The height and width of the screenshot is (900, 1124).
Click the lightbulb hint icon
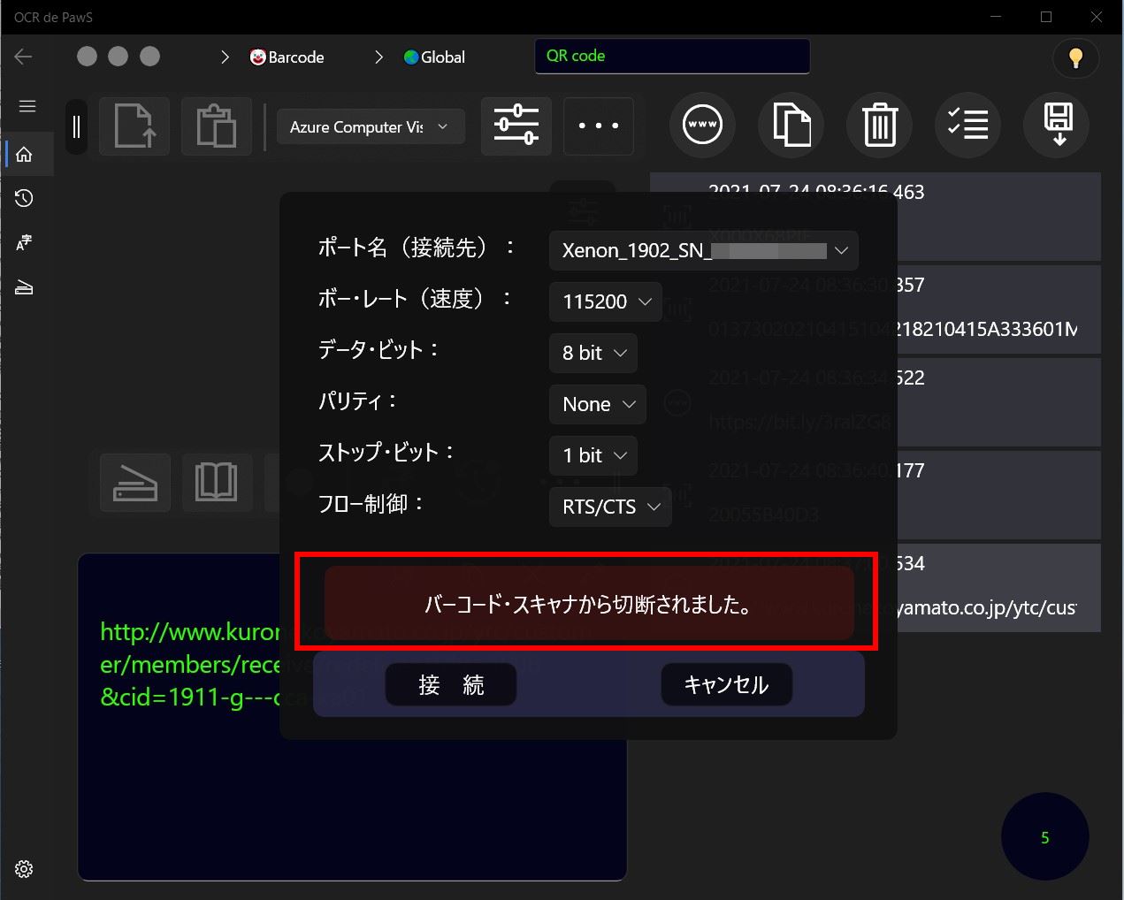point(1075,58)
